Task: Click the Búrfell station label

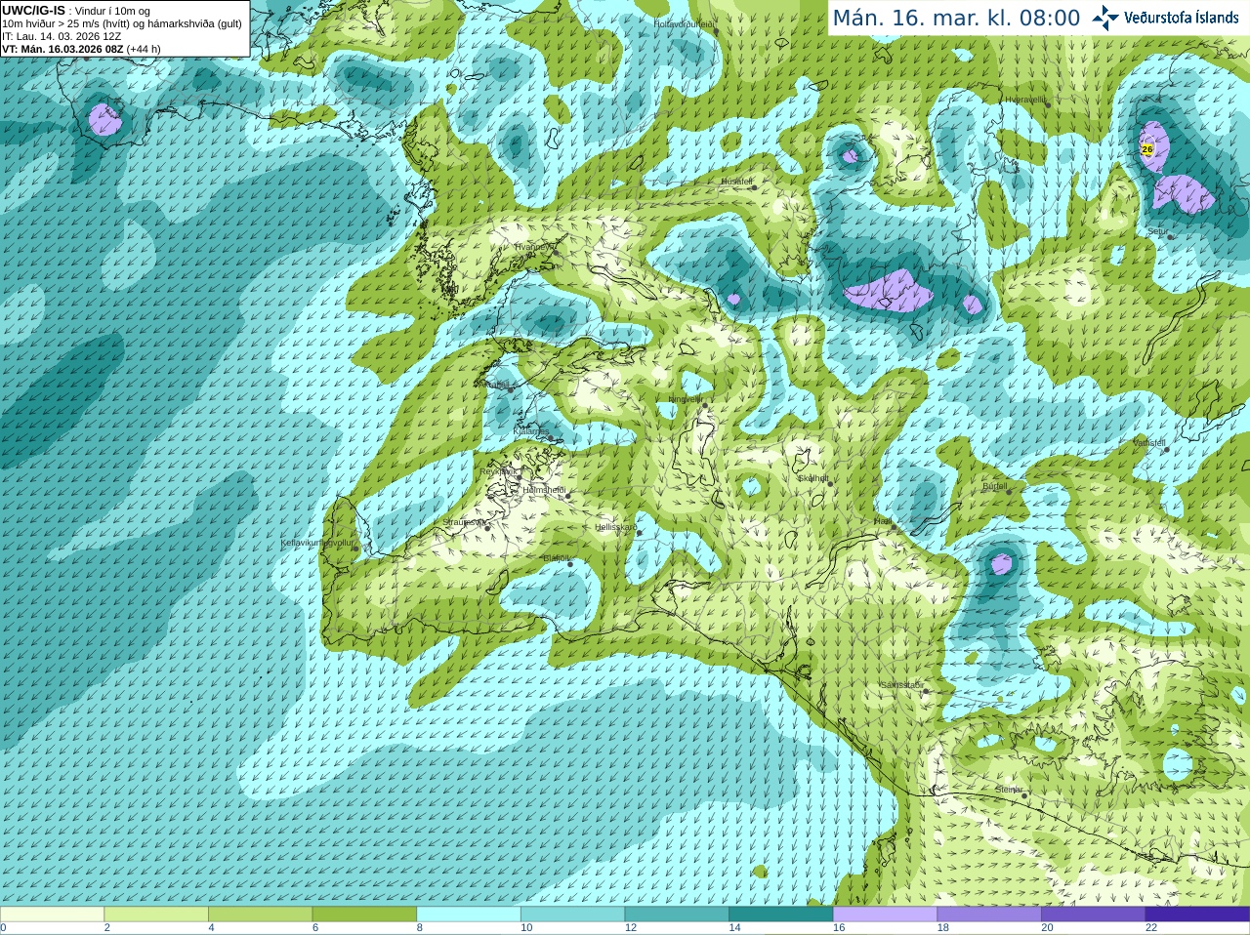Action: pos(994,486)
